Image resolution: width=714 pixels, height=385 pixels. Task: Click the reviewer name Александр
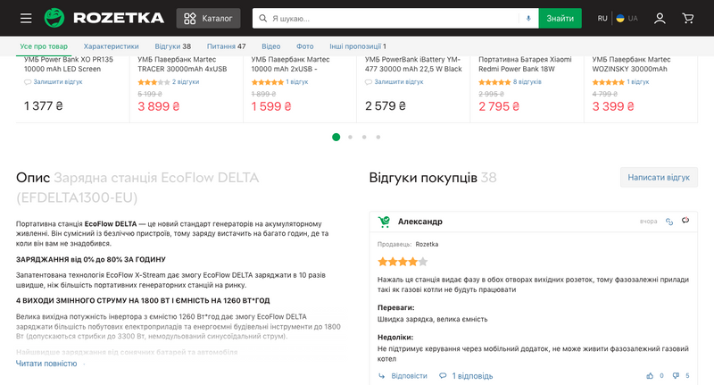click(x=419, y=222)
